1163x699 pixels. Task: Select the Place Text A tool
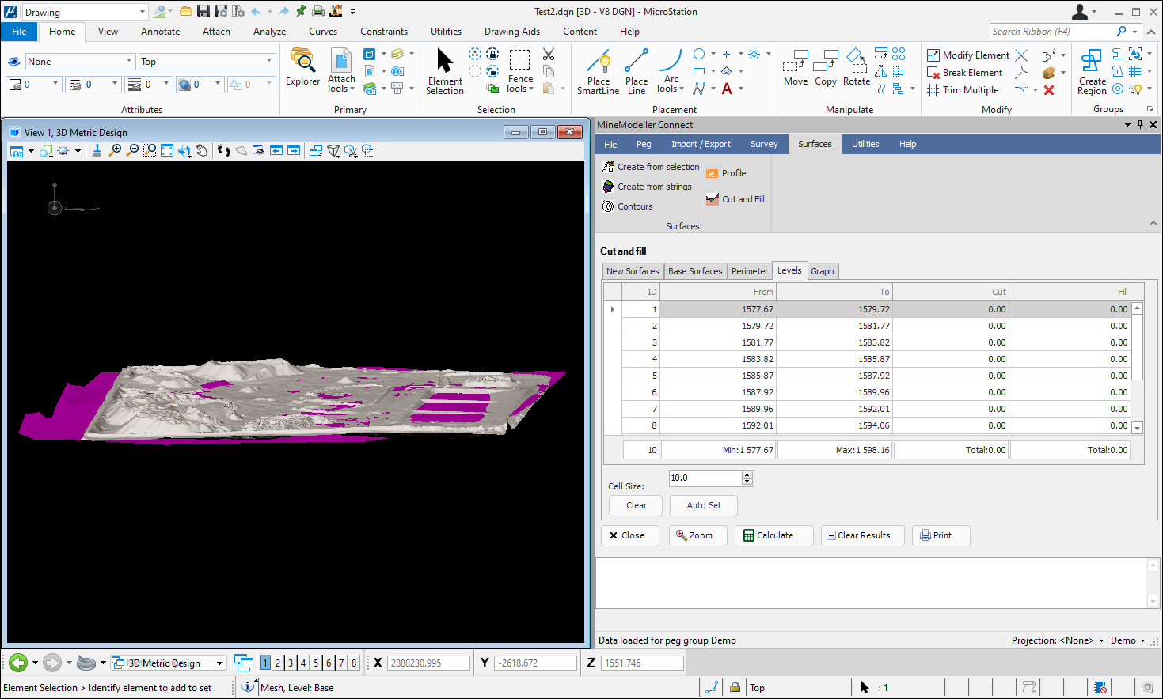click(x=727, y=89)
